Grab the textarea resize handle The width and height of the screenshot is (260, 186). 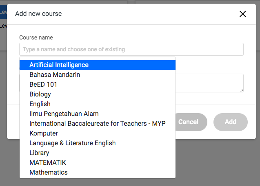point(242,90)
